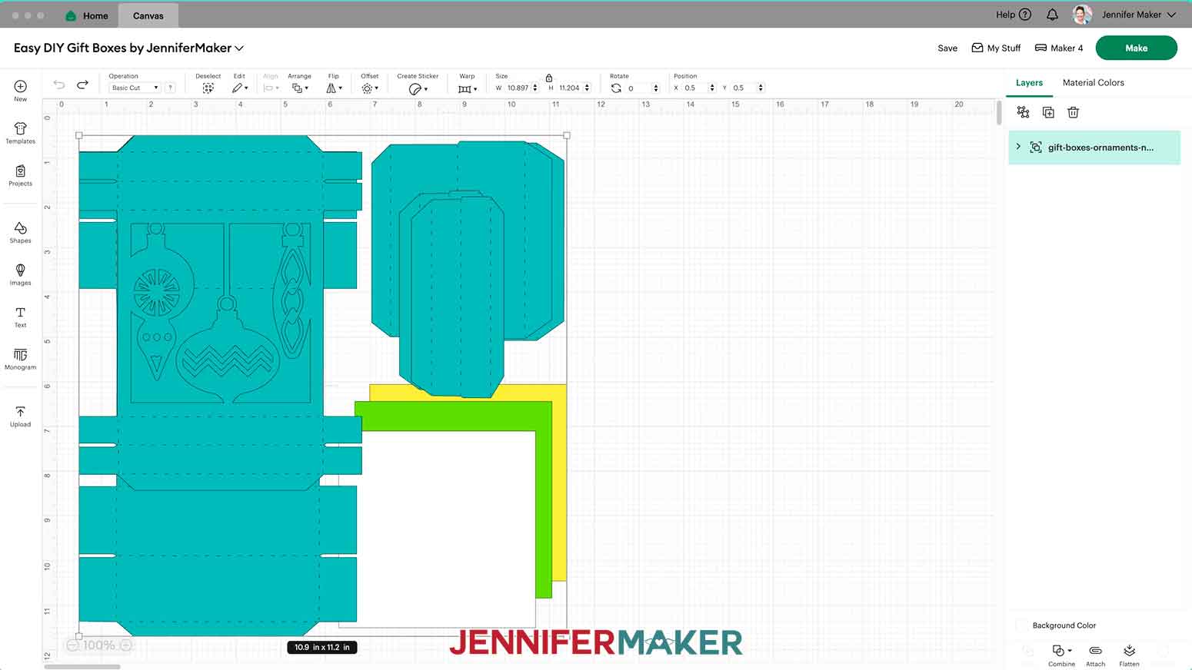Open the Create Sticker dropdown
Image resolution: width=1192 pixels, height=670 pixels.
coord(418,89)
